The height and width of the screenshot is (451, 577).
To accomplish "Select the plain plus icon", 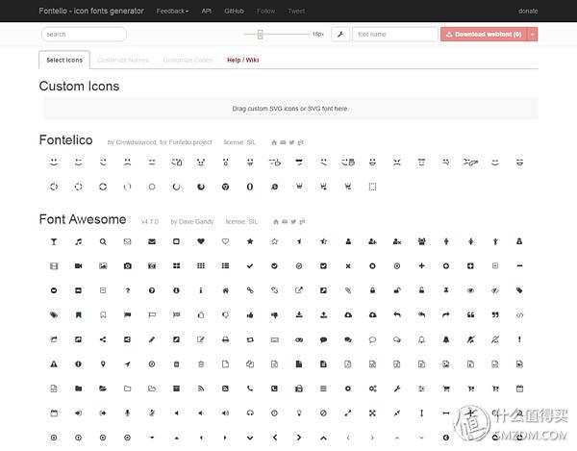I will click(x=422, y=265).
